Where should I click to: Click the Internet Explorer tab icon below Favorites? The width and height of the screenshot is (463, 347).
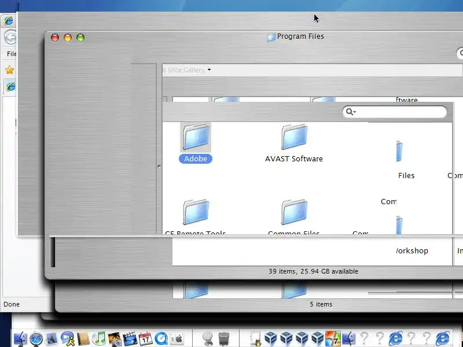coord(10,87)
